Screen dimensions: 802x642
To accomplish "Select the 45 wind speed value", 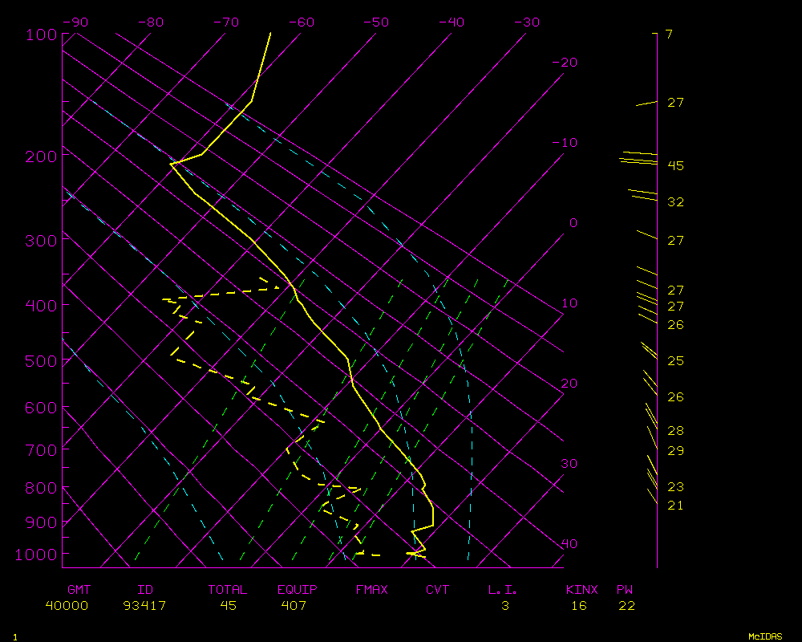I will (x=675, y=166).
